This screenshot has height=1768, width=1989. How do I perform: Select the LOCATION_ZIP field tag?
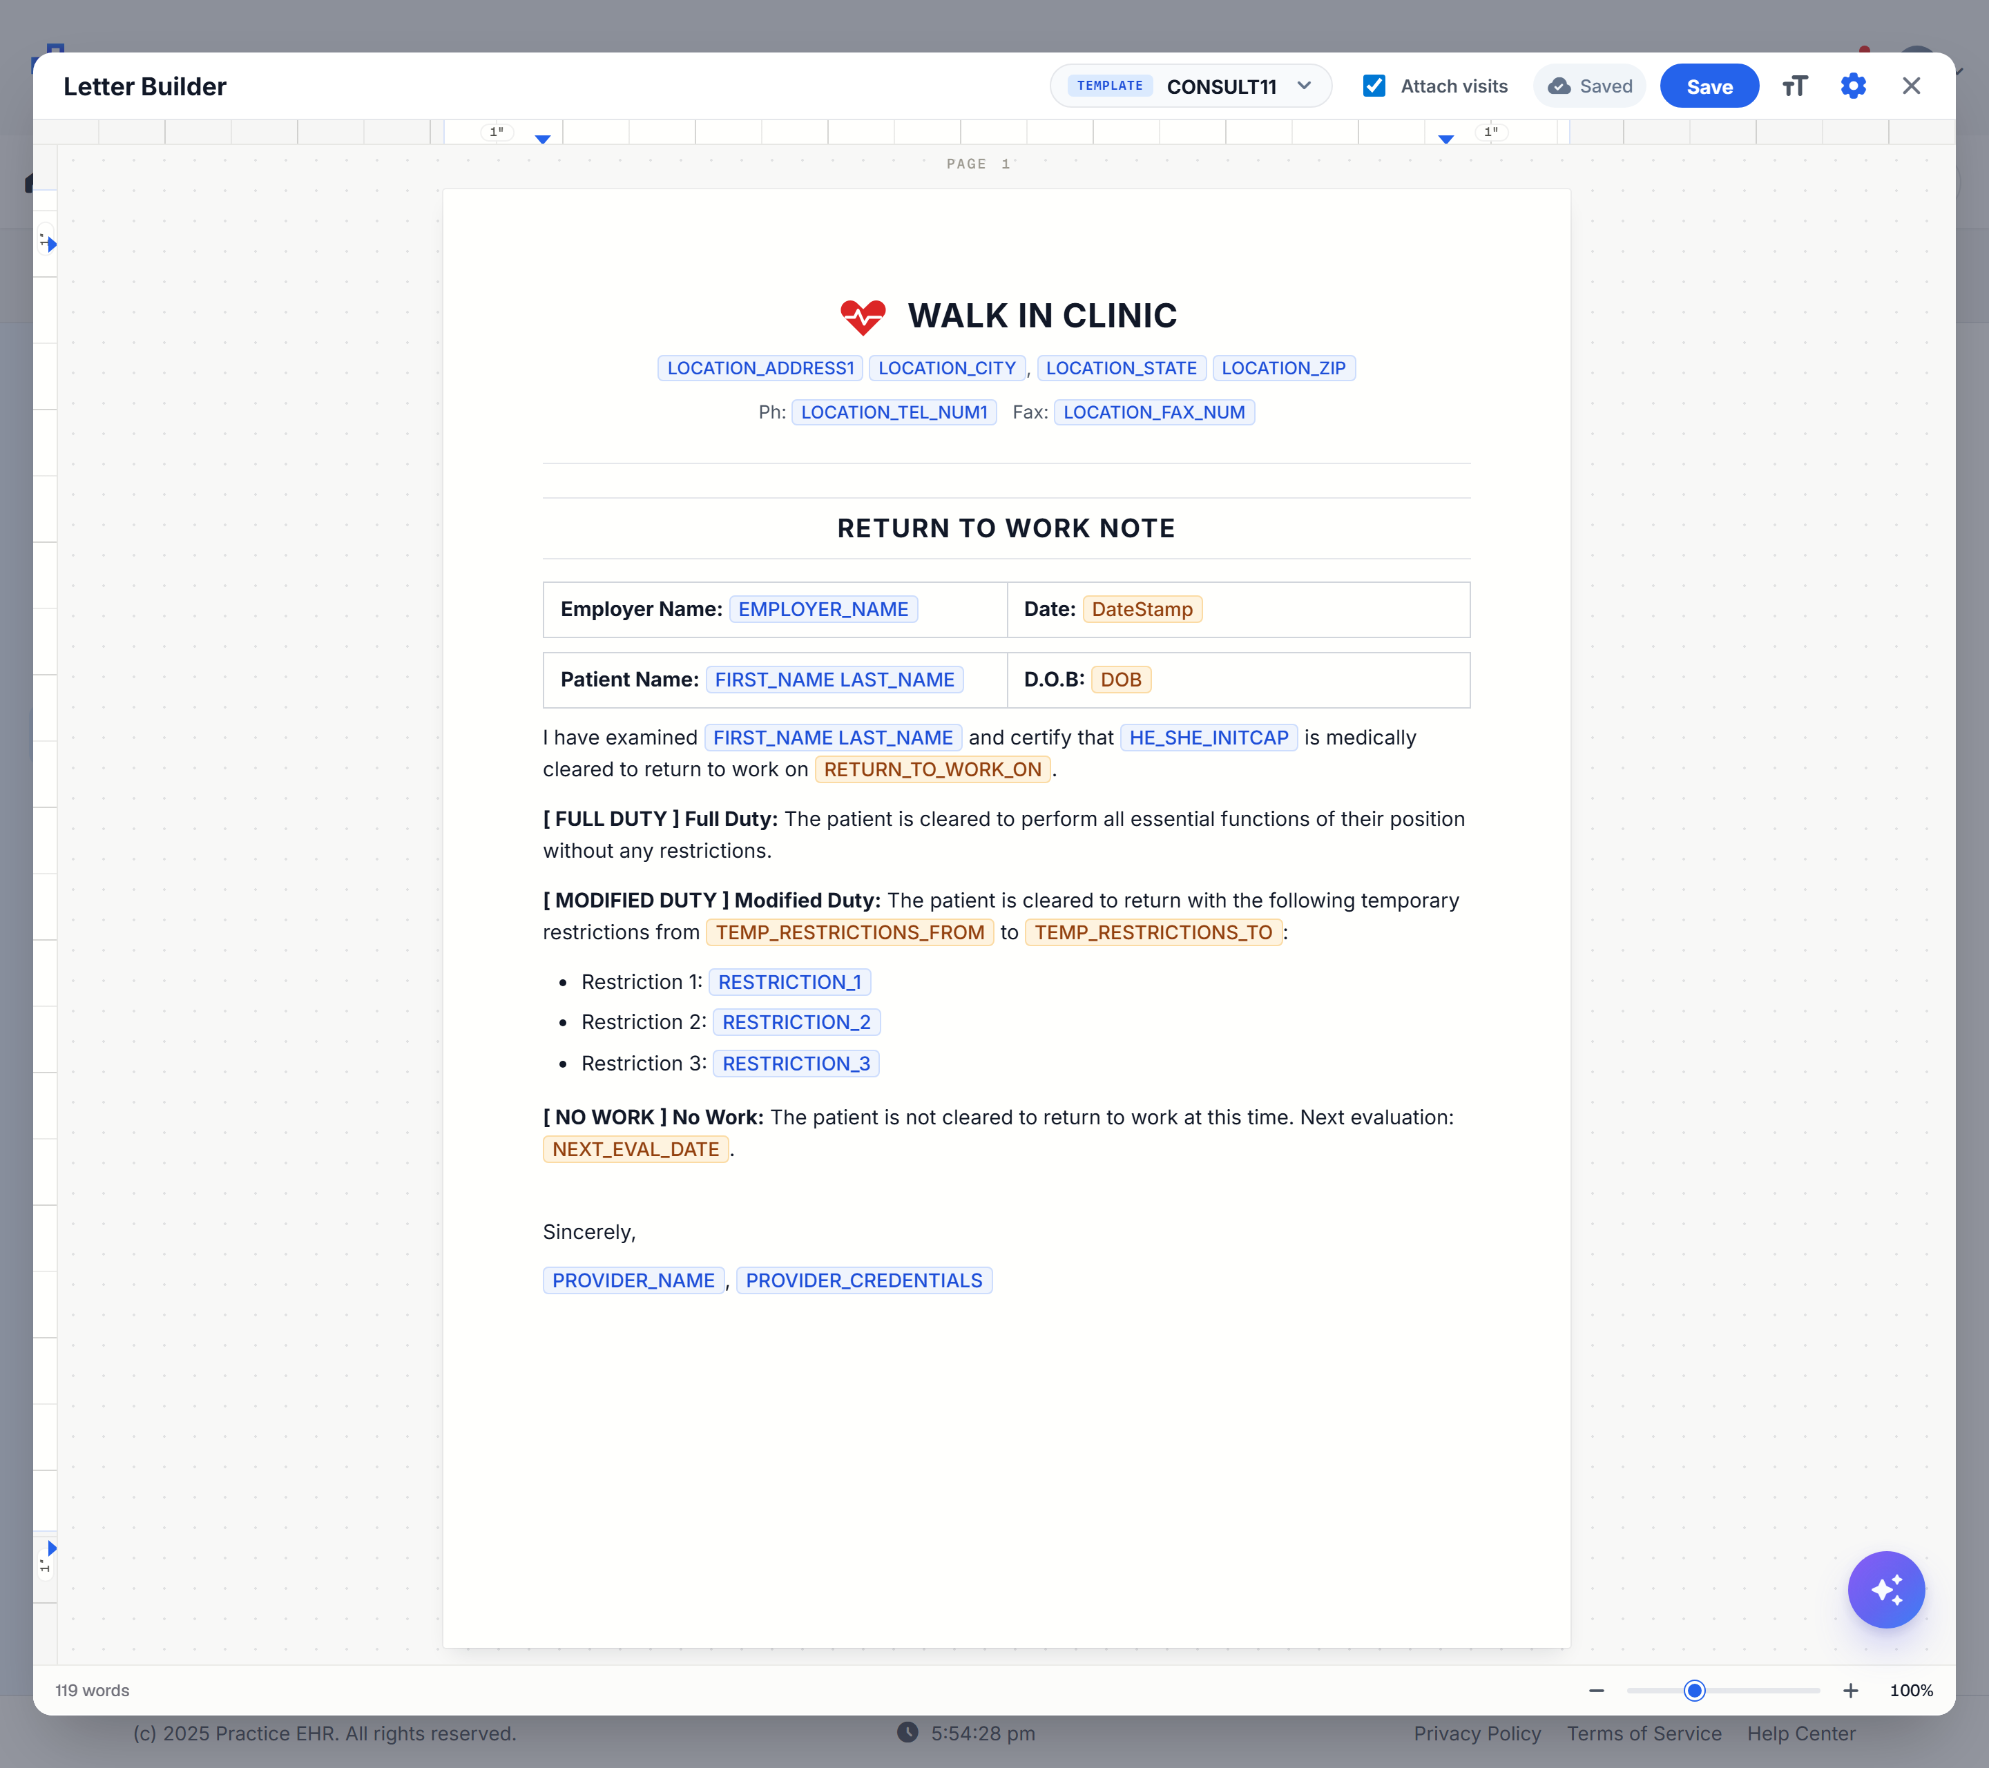[x=1283, y=368]
